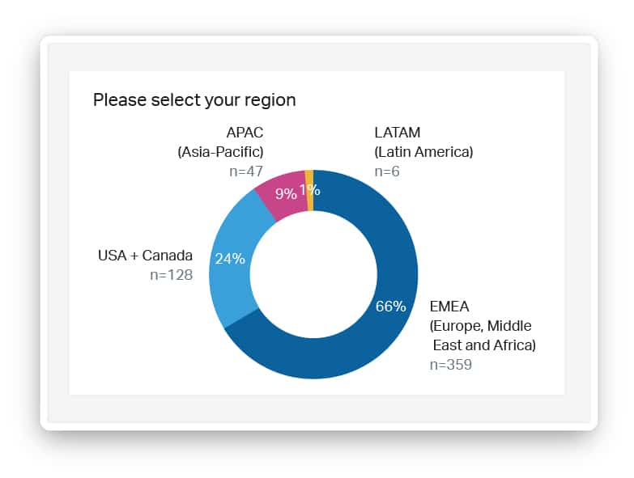Select the chart title 'Please select your region'
The image size is (634, 478).
coord(194,100)
